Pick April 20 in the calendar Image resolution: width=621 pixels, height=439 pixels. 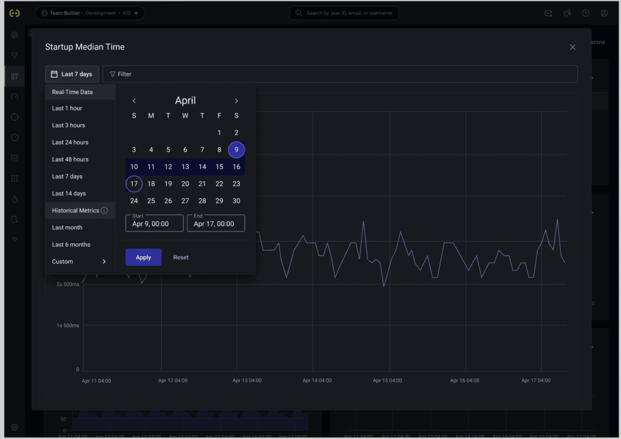185,184
